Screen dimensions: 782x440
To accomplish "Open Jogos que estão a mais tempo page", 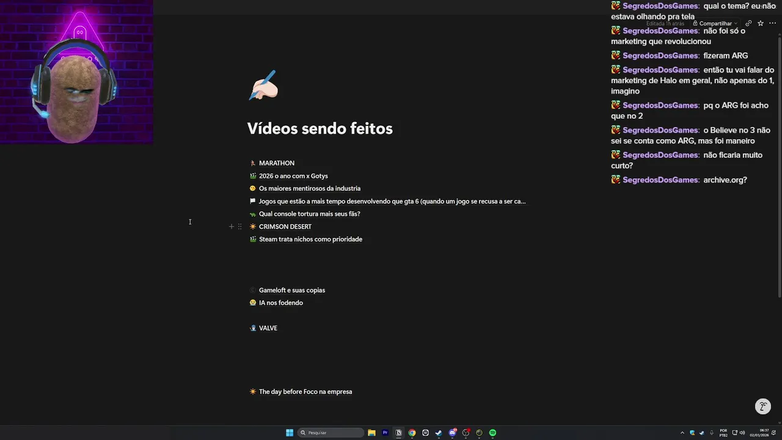I will pyautogui.click(x=392, y=201).
